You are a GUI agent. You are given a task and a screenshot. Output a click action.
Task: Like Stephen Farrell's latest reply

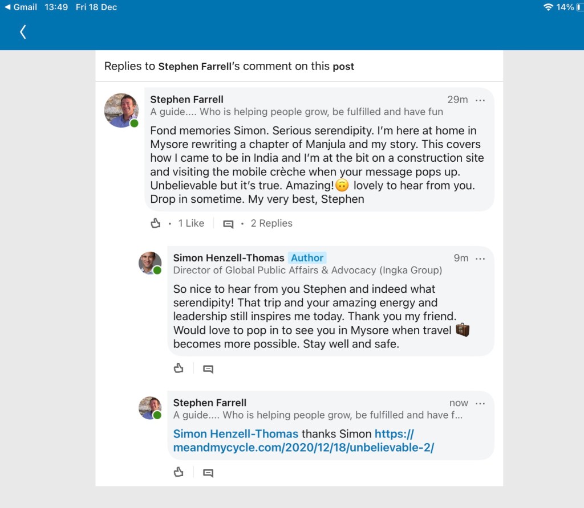click(x=179, y=472)
